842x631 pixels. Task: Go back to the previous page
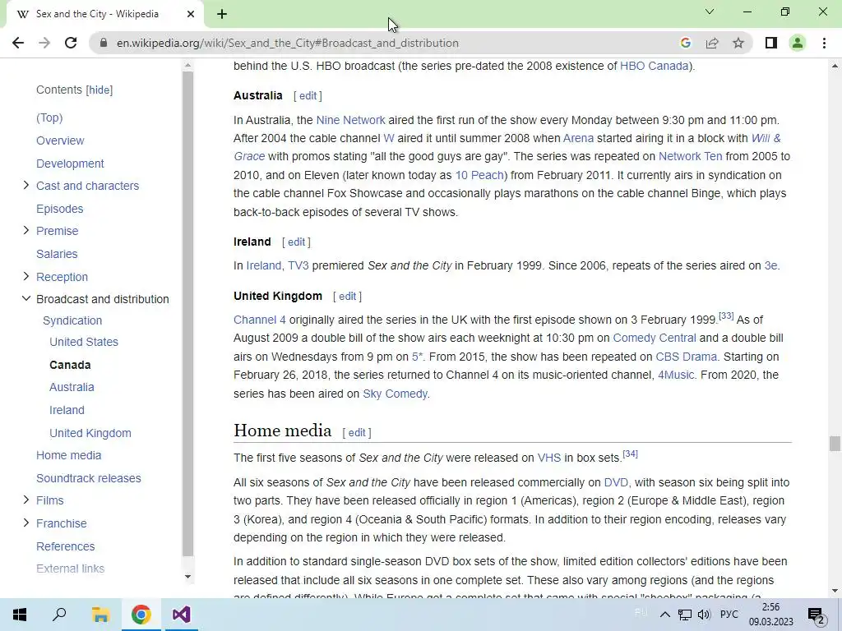pos(18,43)
